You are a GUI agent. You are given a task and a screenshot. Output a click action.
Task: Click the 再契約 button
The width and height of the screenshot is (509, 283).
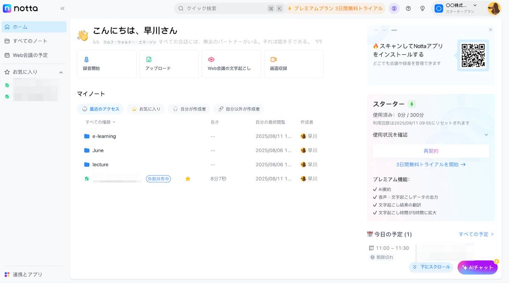coord(431,151)
